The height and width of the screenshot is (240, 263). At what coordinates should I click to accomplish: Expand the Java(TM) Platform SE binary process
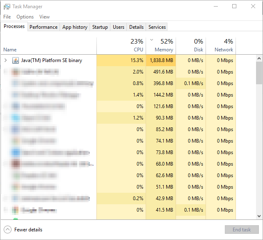5,60
